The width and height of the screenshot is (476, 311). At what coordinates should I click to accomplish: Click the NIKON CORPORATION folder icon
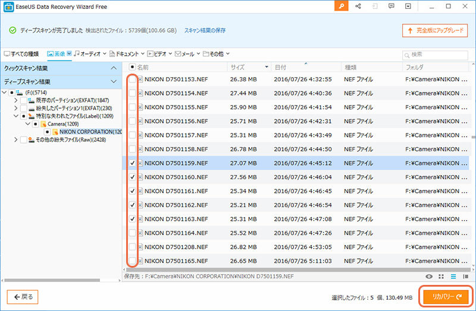55,132
